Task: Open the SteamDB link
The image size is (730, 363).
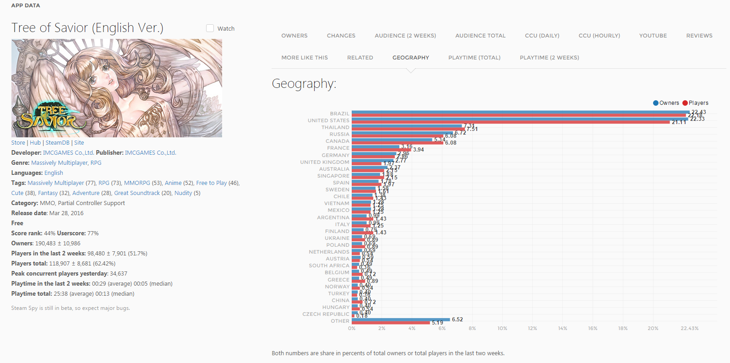Action: point(57,143)
